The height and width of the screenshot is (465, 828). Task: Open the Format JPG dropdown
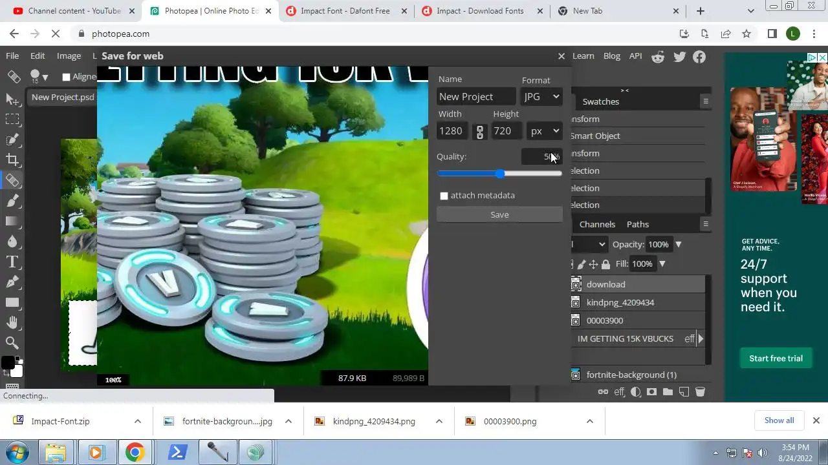click(x=542, y=97)
